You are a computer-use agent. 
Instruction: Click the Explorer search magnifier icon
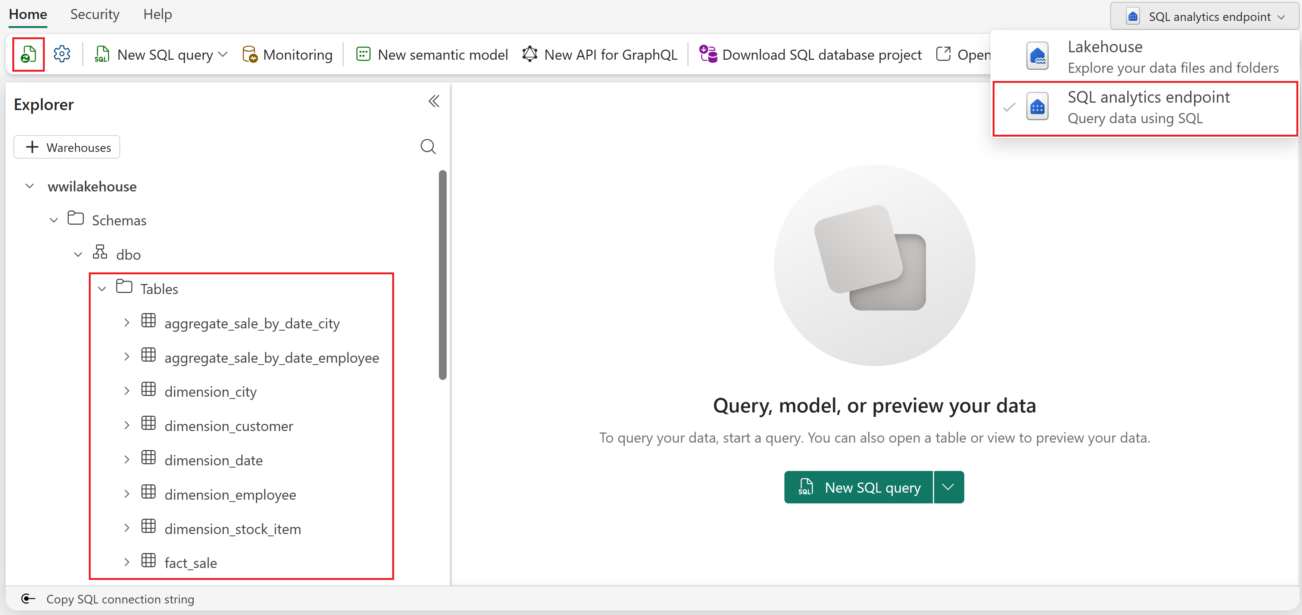[428, 147]
